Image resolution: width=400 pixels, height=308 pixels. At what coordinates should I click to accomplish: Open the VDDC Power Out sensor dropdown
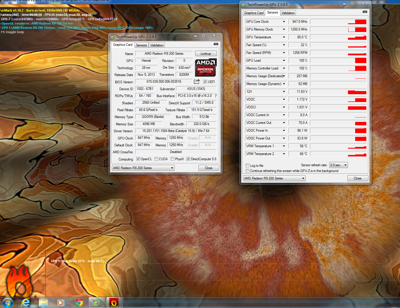tap(284, 138)
